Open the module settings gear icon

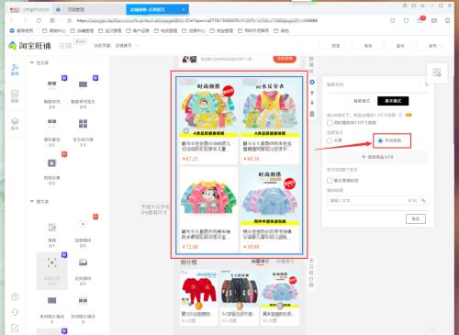click(312, 82)
